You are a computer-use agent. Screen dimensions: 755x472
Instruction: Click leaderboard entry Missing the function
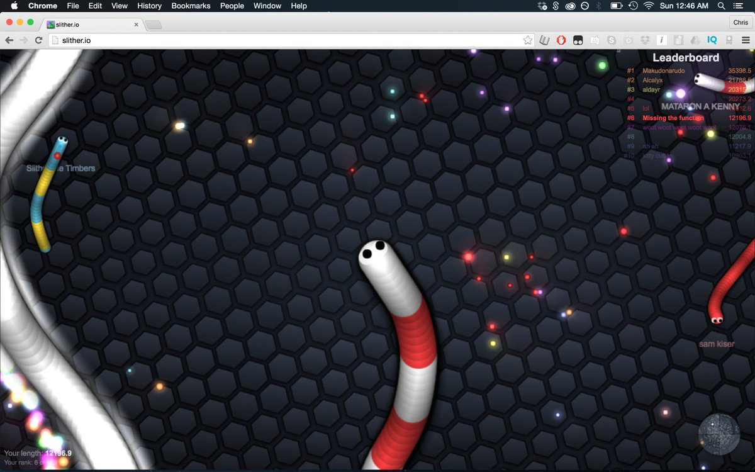coord(672,118)
